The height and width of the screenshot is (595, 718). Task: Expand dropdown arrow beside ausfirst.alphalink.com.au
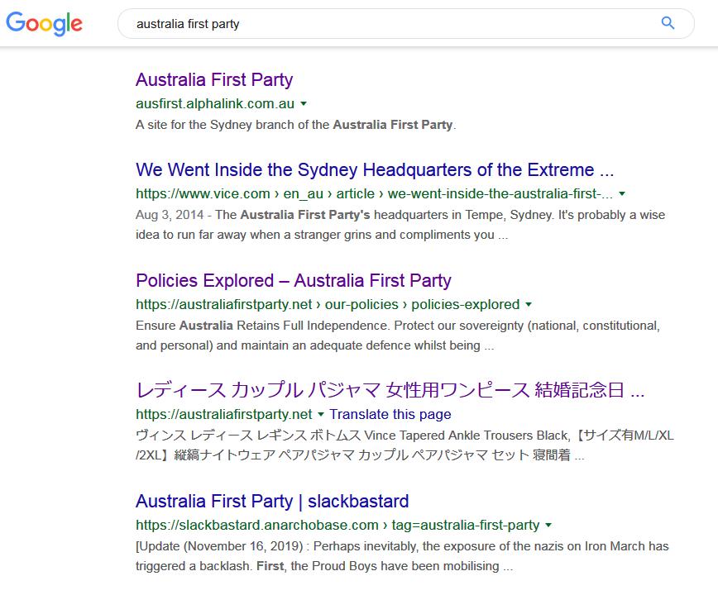click(304, 104)
